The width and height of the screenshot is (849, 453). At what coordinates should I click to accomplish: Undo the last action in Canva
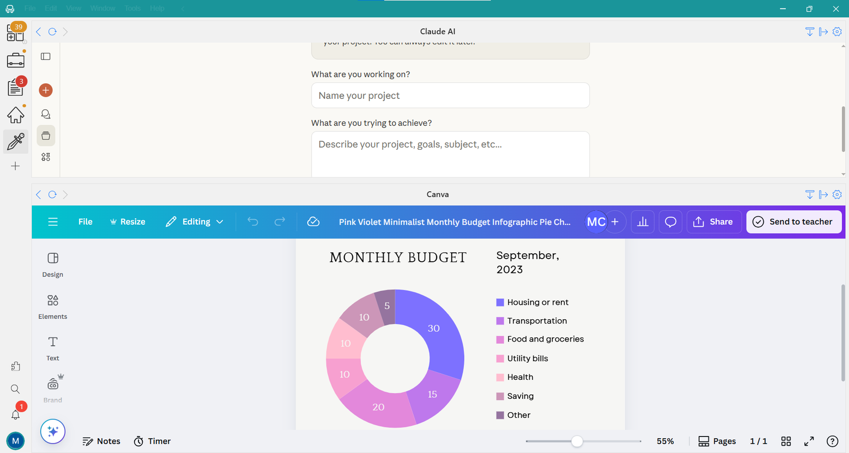pos(253,222)
